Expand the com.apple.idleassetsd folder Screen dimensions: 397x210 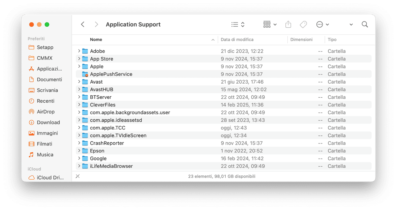[79, 120]
